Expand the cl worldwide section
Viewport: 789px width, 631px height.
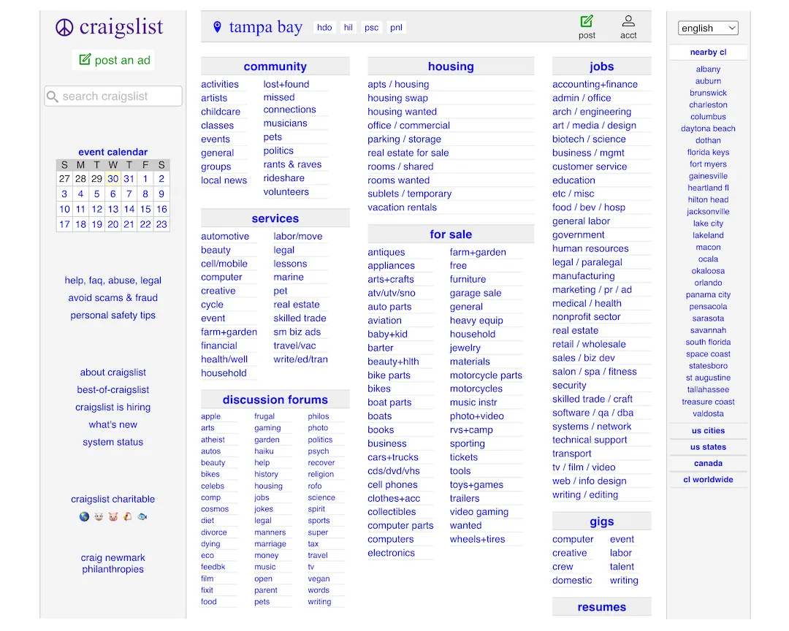pos(708,480)
